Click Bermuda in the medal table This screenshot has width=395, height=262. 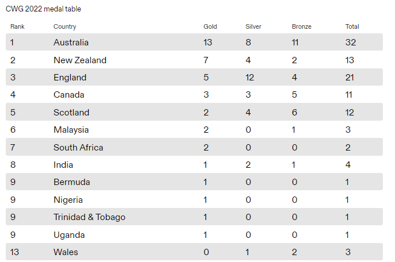pyautogui.click(x=72, y=182)
